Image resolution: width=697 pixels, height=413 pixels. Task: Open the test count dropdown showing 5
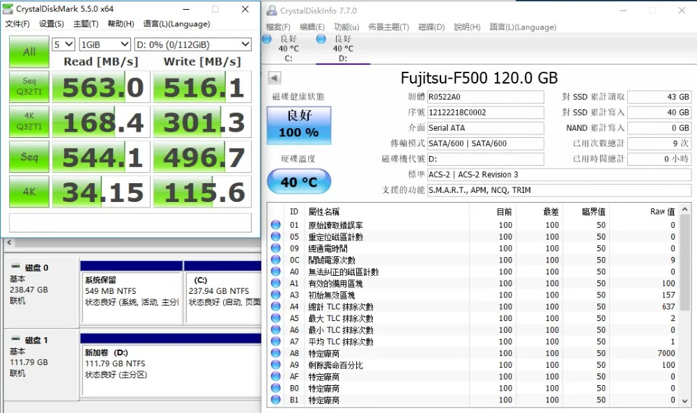tap(63, 45)
